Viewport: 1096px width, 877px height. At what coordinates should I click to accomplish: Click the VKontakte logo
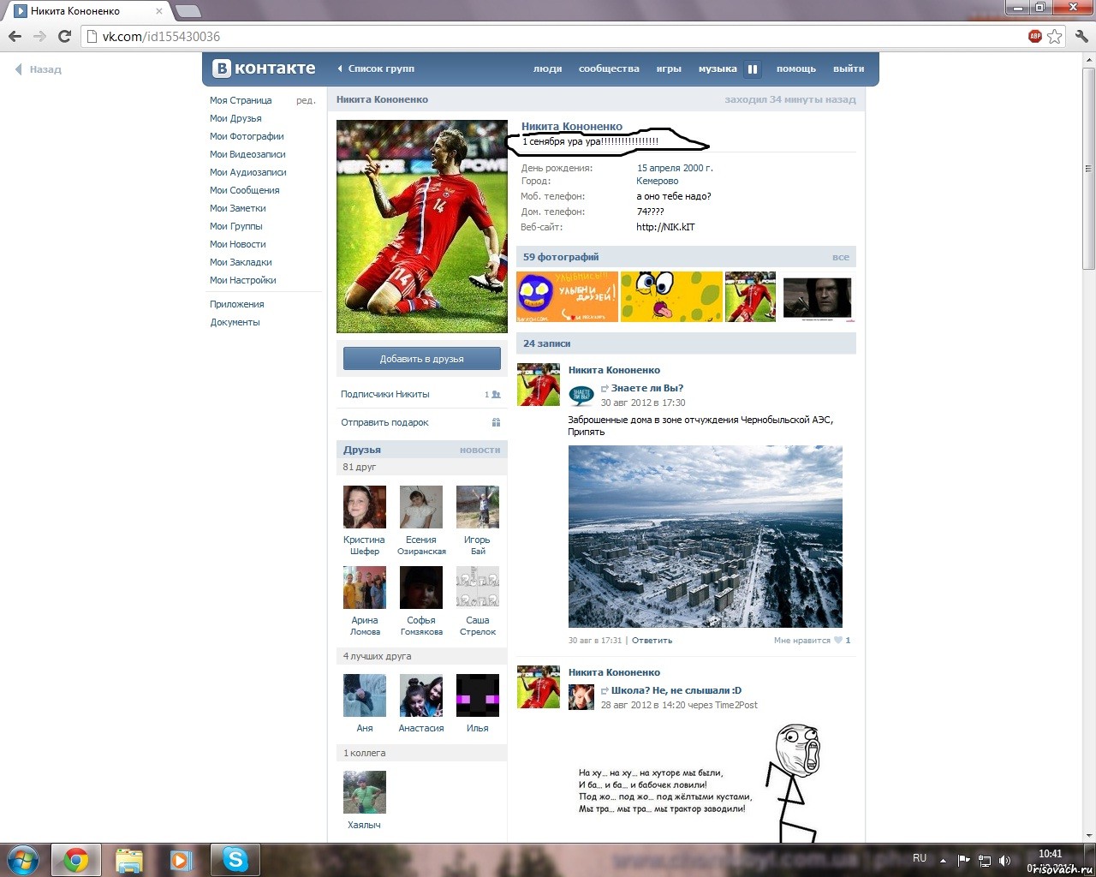click(x=264, y=69)
